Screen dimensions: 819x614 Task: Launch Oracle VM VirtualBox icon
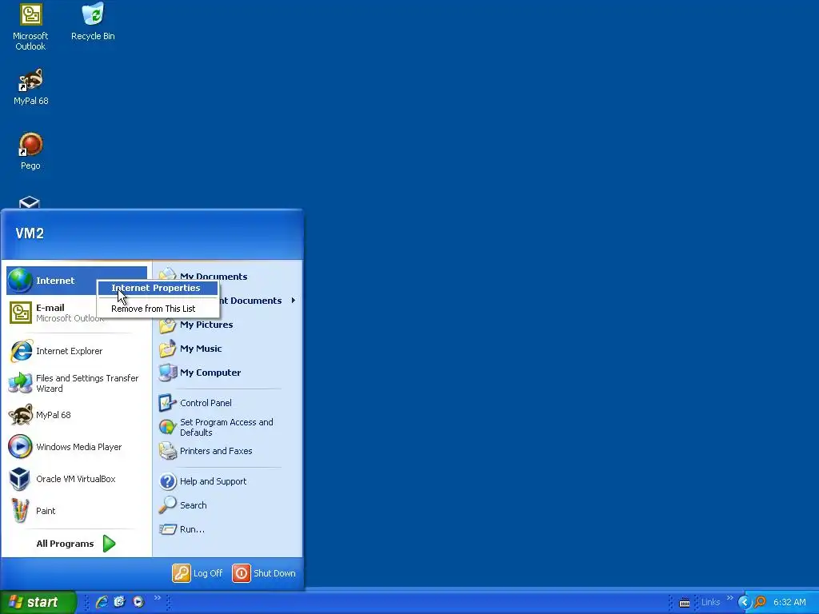tap(20, 479)
